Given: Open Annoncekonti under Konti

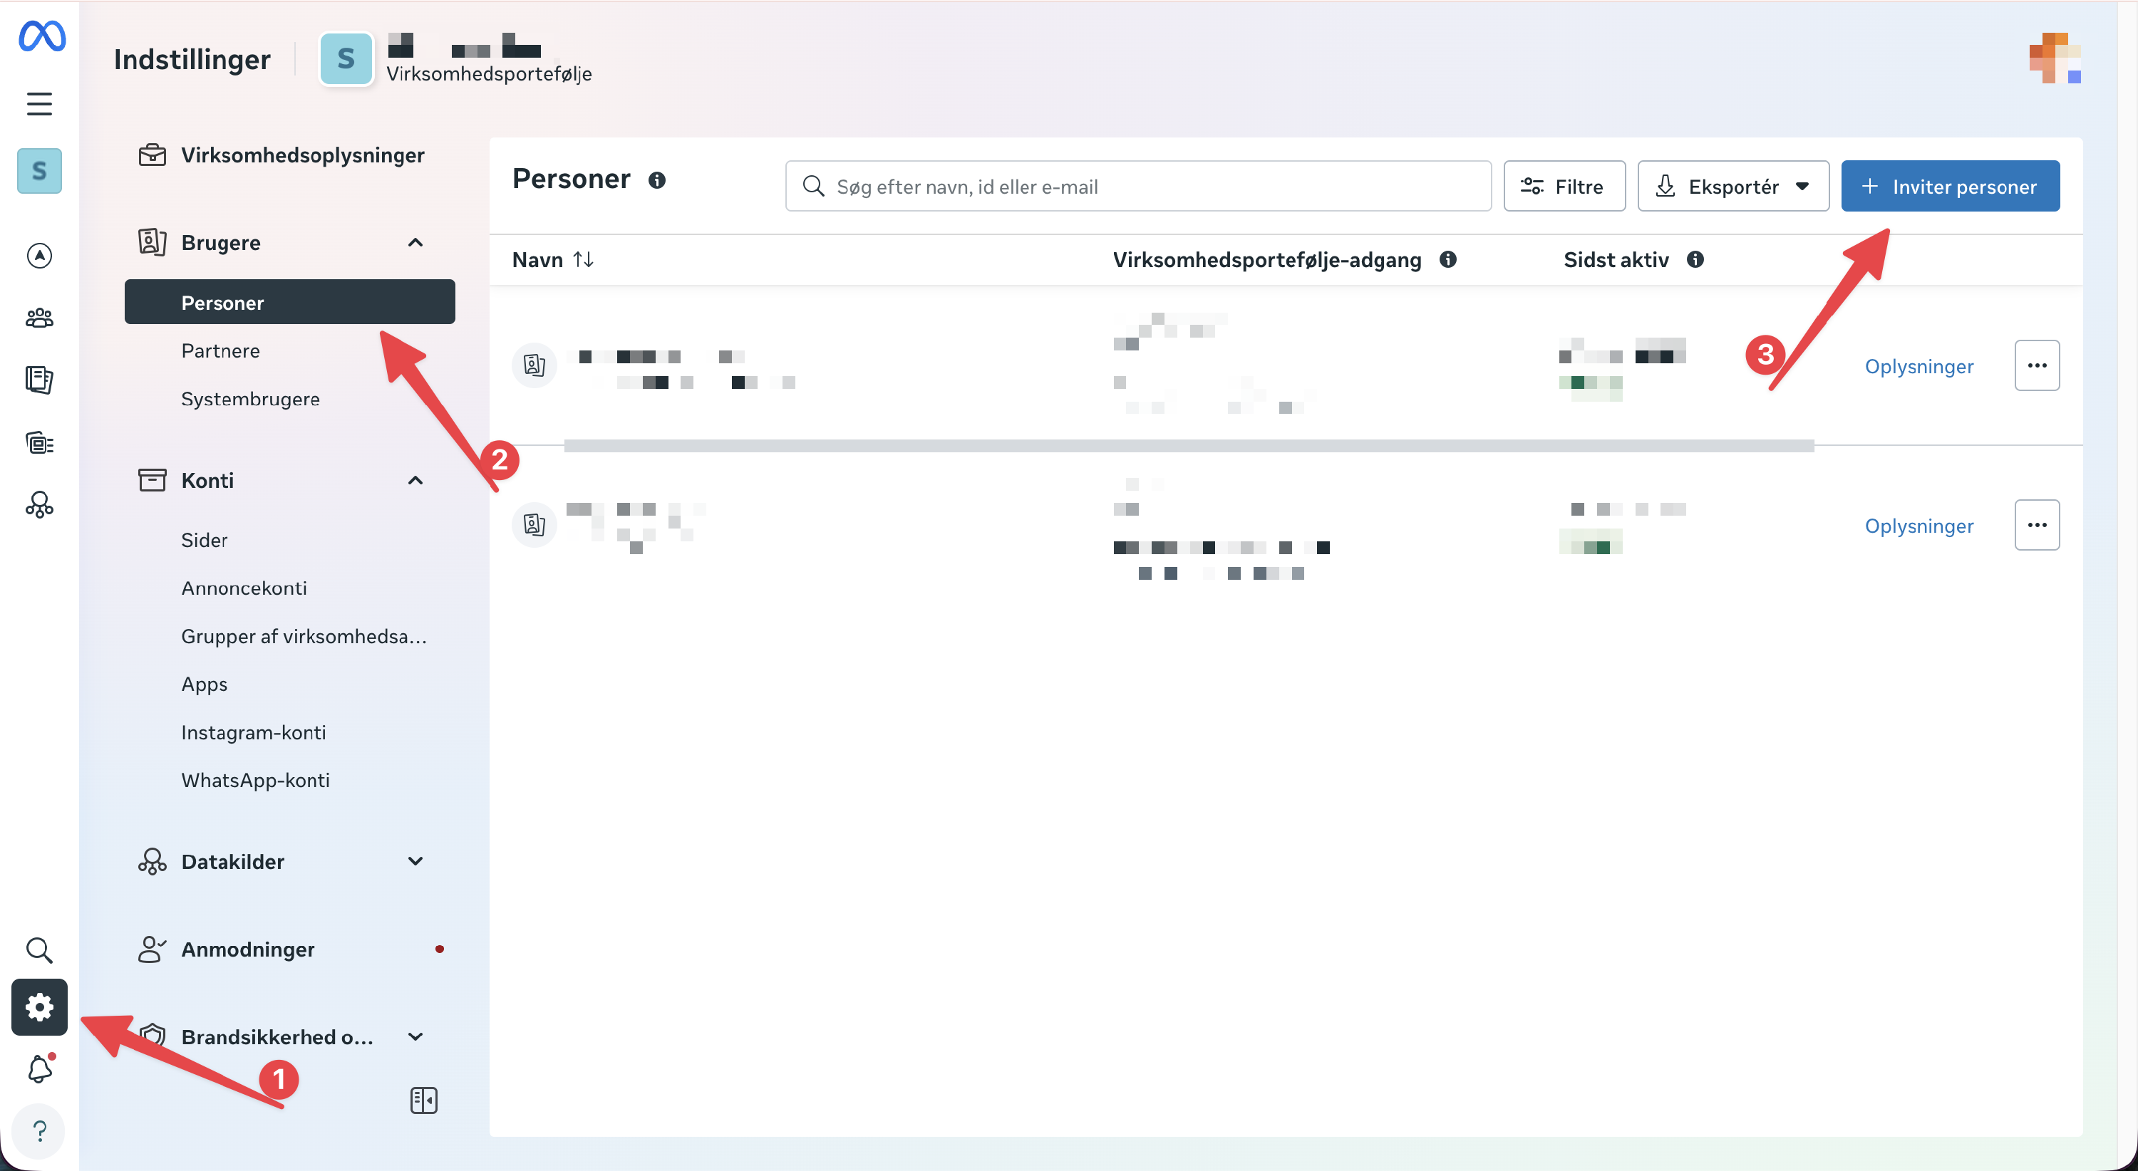Looking at the screenshot, I should [x=243, y=588].
